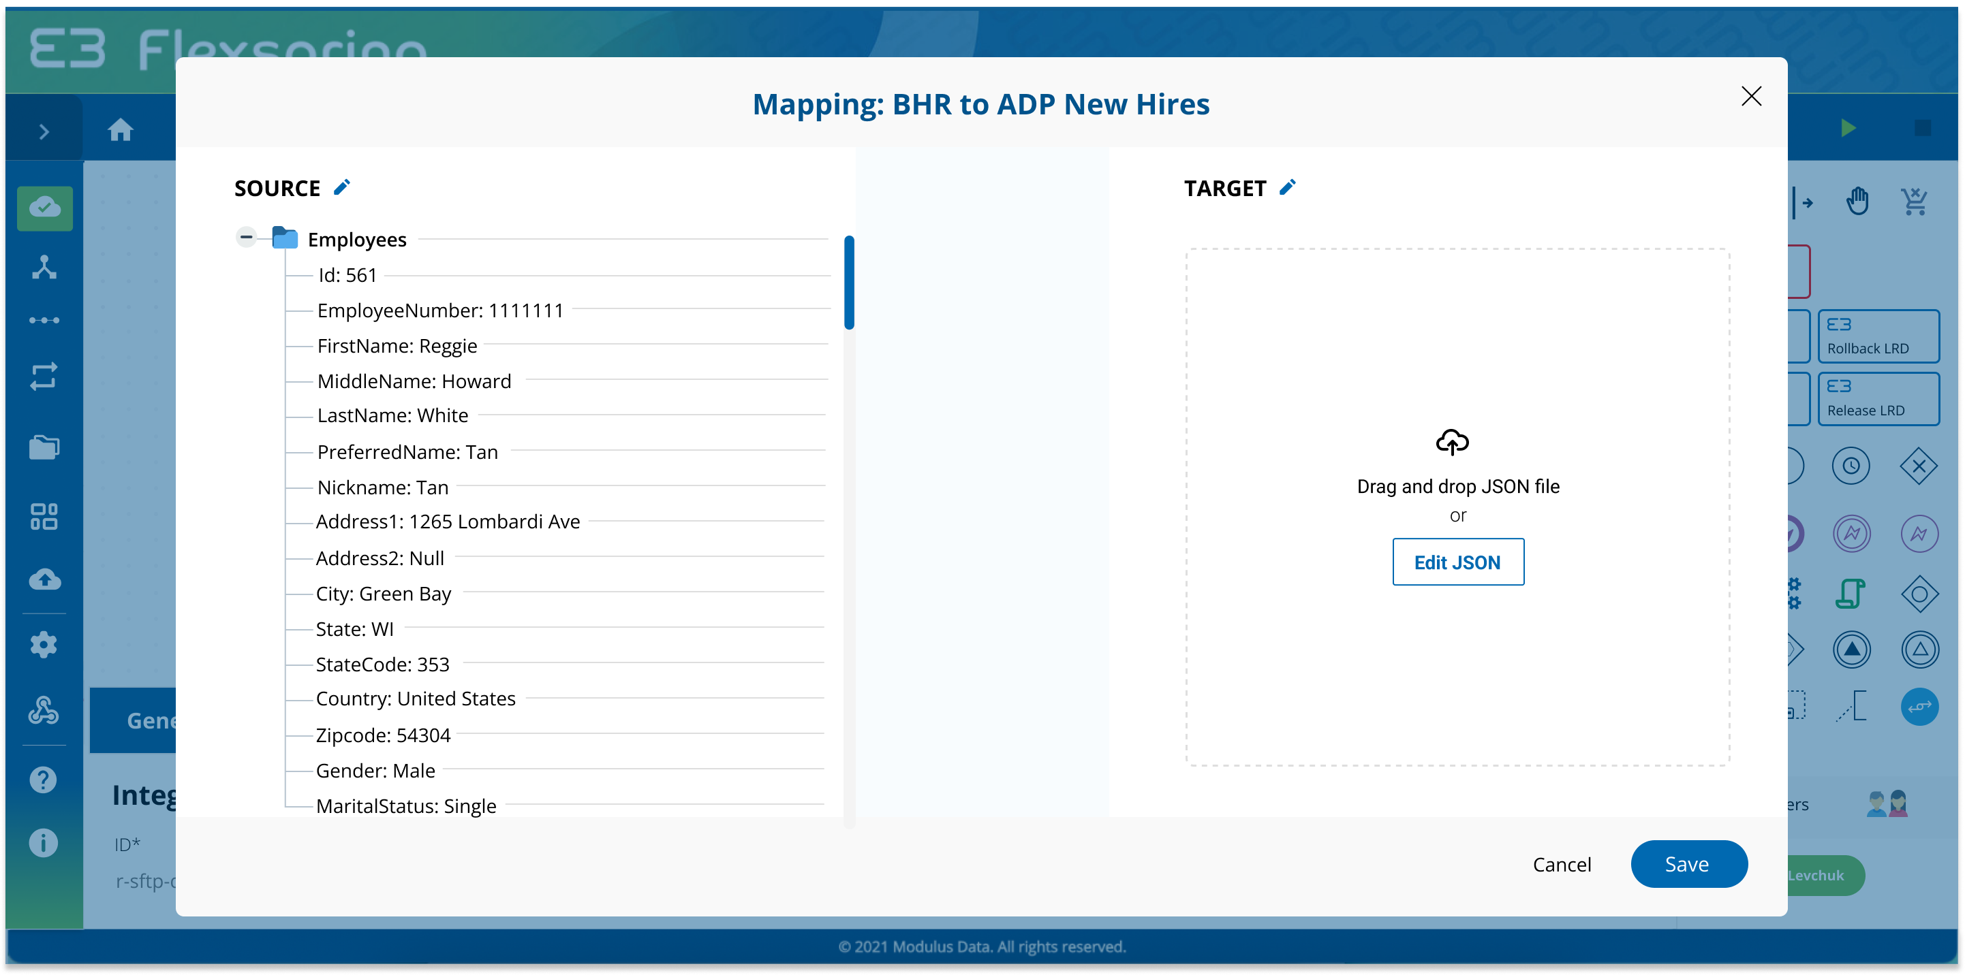The image size is (1965, 975).
Task: Select the Id: 561 field
Action: (x=347, y=275)
